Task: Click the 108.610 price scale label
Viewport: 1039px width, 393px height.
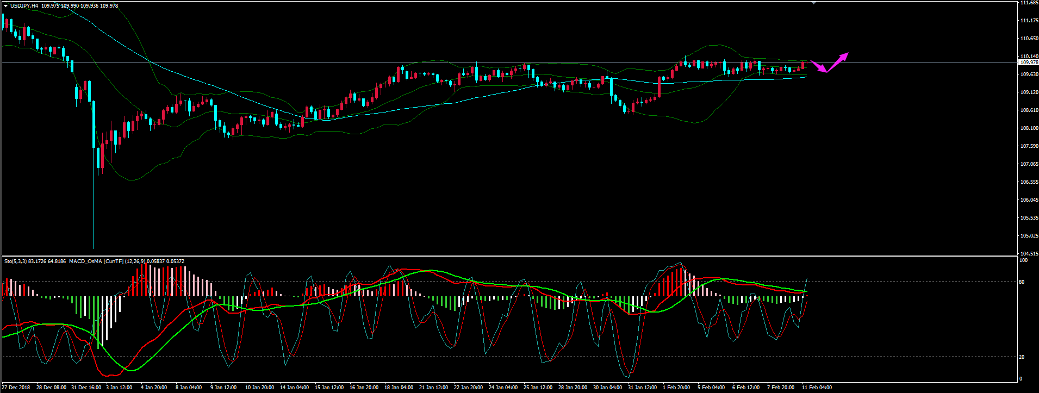Action: pyautogui.click(x=1030, y=110)
